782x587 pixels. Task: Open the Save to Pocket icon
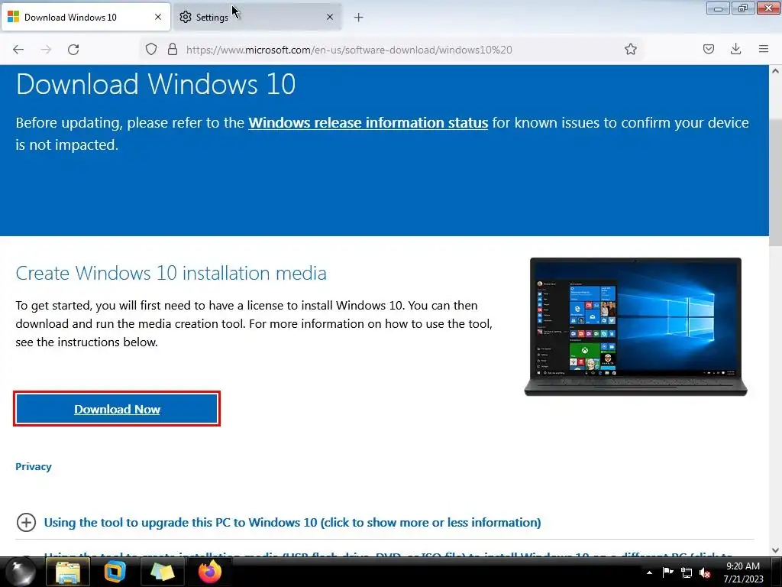[708, 49]
